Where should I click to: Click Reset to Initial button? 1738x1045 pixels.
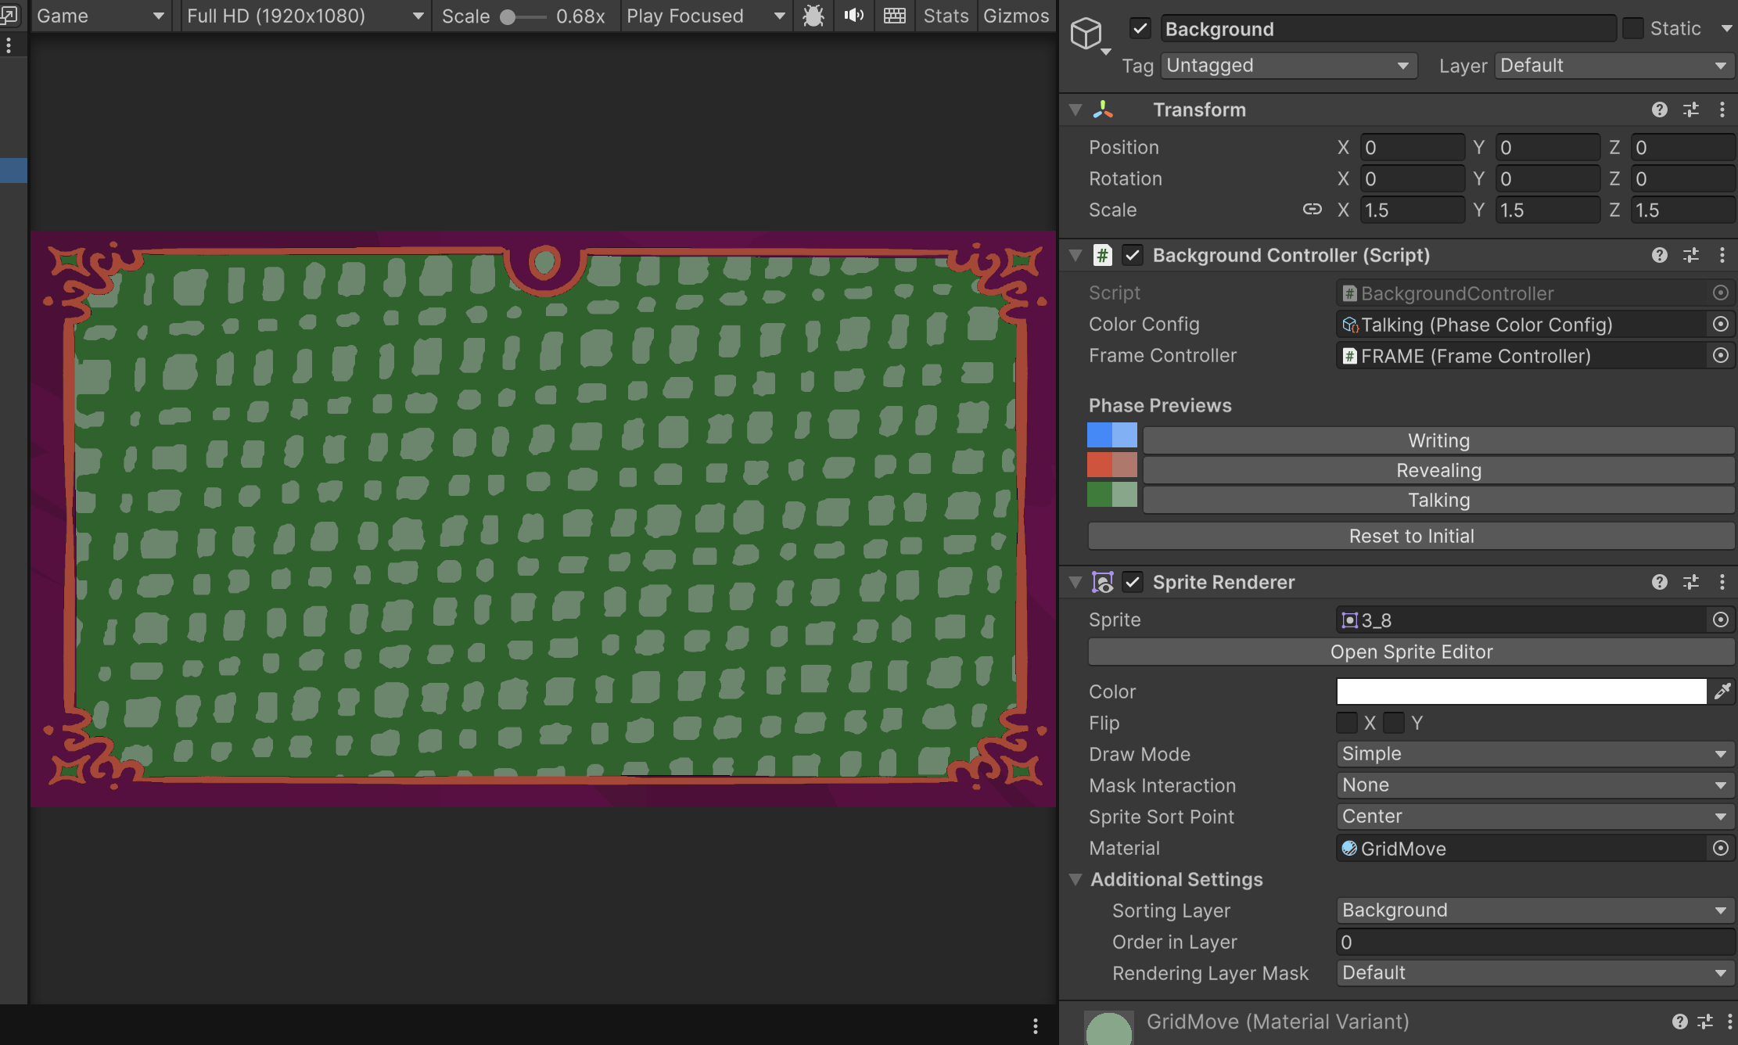pyautogui.click(x=1411, y=536)
